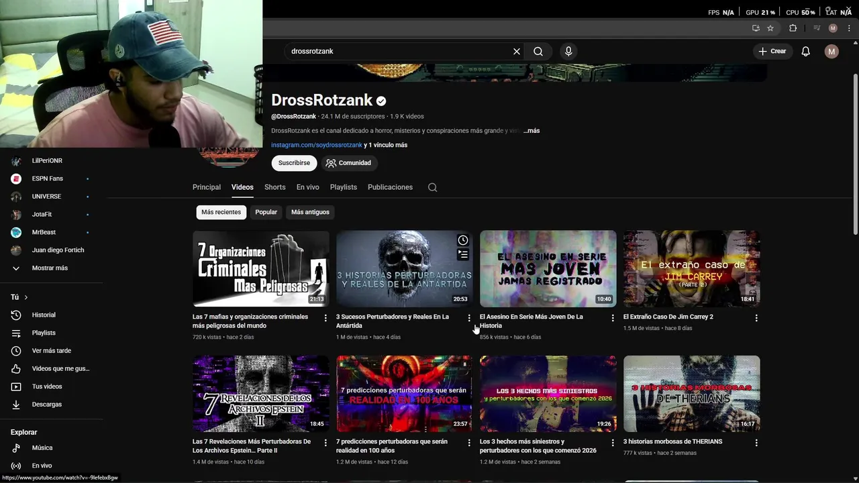
Task: Expand subscriptions with Mostrar más
Action: (x=51, y=268)
